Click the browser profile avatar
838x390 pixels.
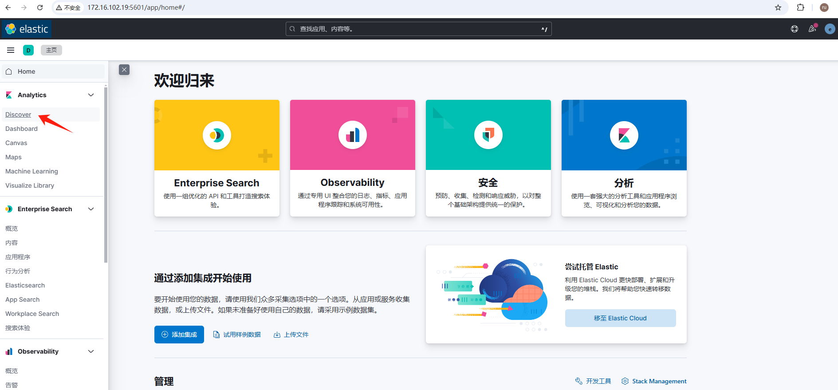[x=824, y=8]
